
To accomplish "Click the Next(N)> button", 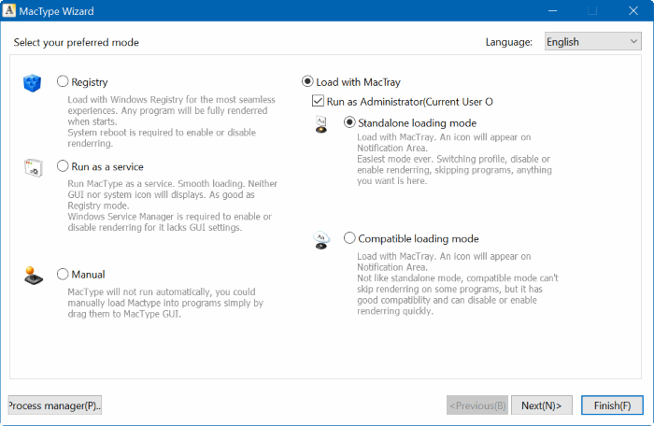I will pos(541,405).
